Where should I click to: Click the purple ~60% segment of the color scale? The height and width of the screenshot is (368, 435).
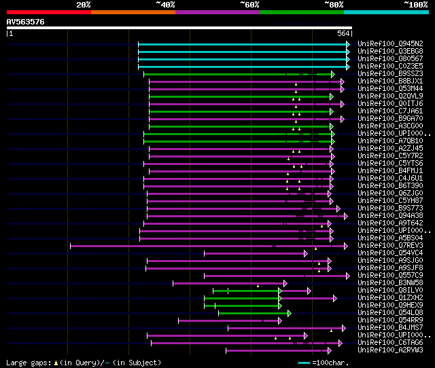(x=217, y=12)
